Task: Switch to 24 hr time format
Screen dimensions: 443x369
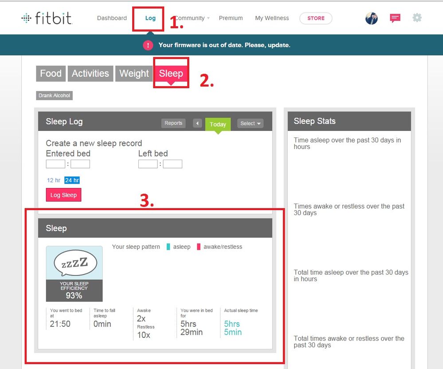Action: [x=72, y=180]
